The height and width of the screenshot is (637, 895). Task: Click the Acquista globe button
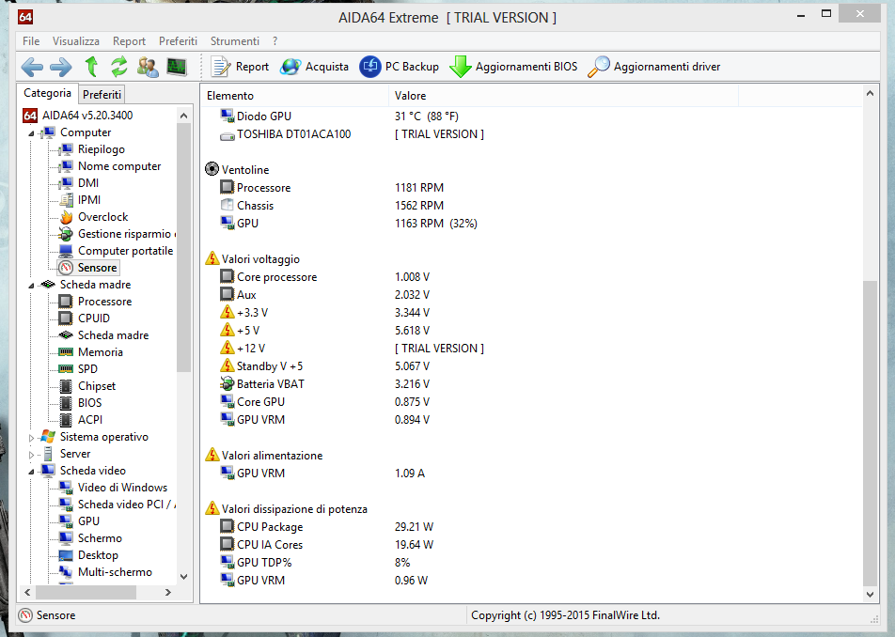314,67
